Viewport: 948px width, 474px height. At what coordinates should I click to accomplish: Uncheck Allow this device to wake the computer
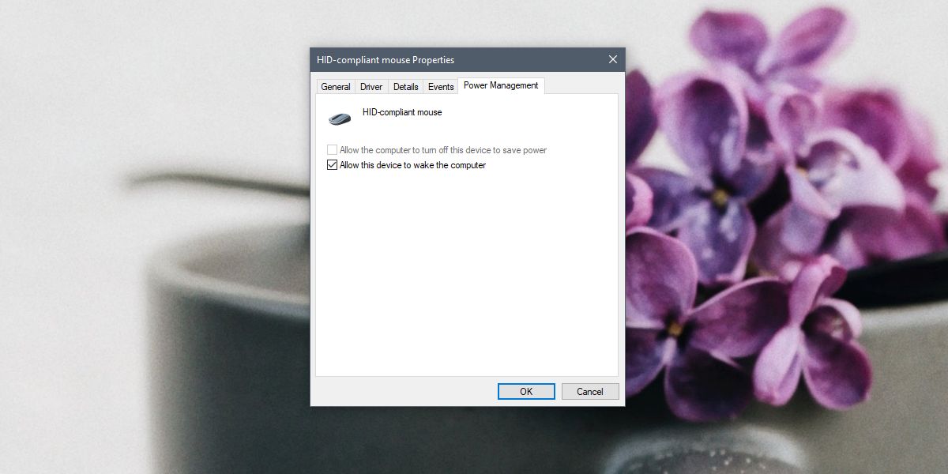coord(332,165)
